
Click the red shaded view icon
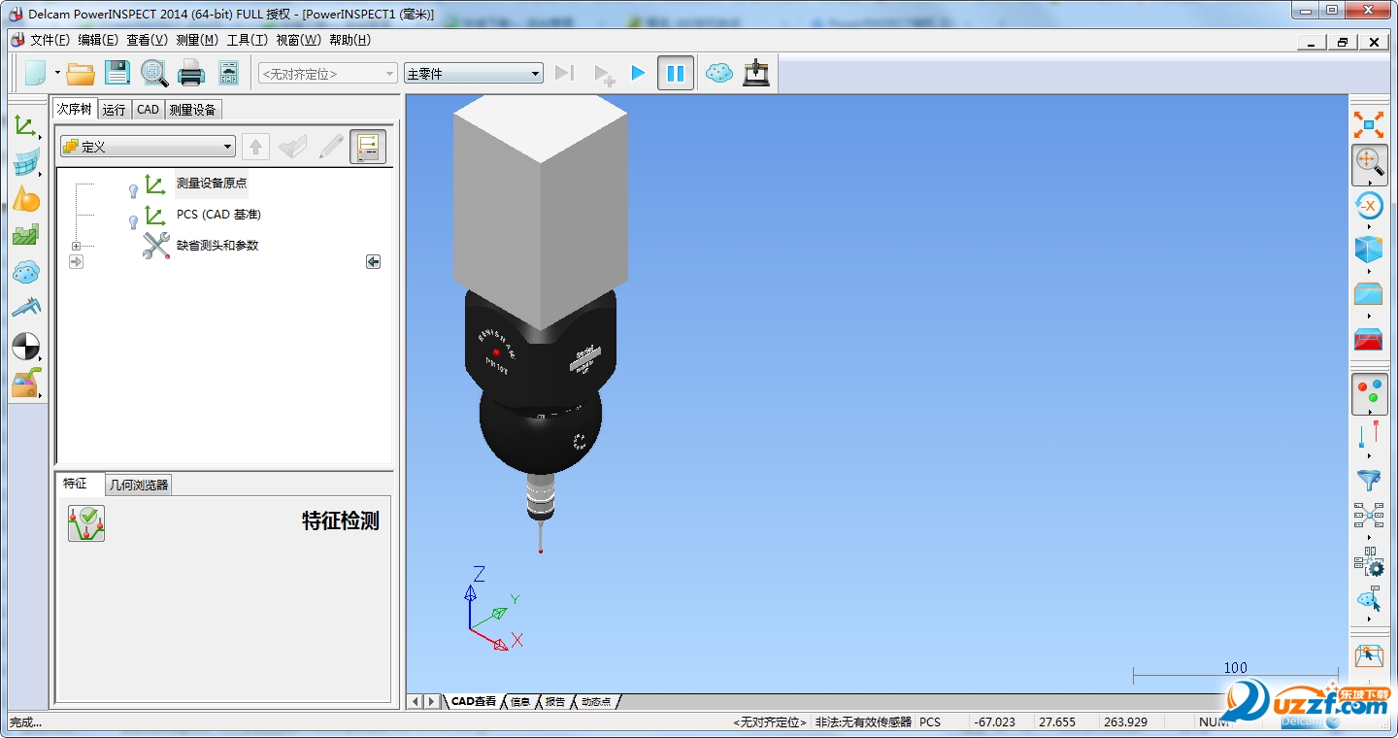(x=1369, y=340)
